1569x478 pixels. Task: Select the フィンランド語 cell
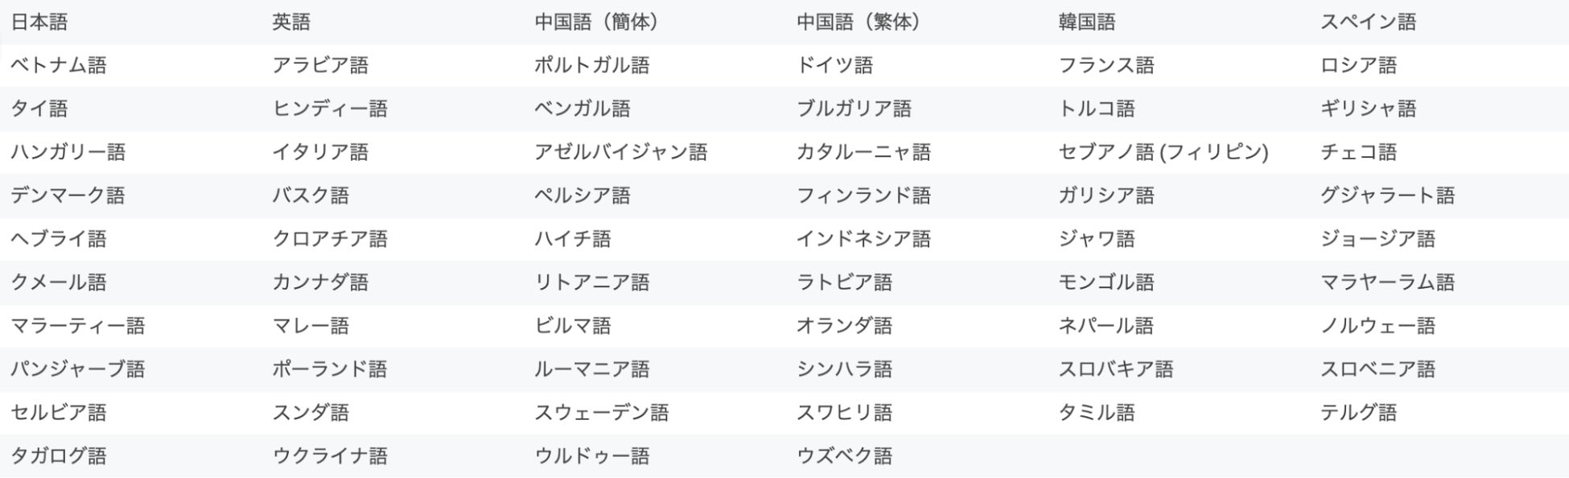(x=863, y=196)
